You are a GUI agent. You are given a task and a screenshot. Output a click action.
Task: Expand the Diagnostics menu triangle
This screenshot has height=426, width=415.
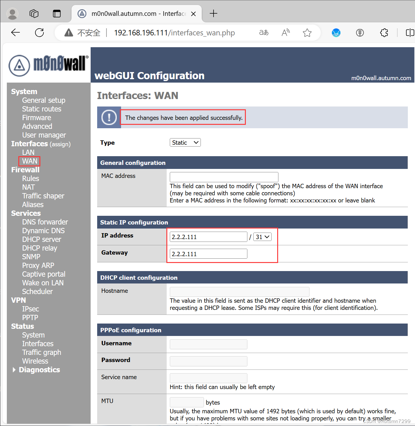[x=14, y=370]
